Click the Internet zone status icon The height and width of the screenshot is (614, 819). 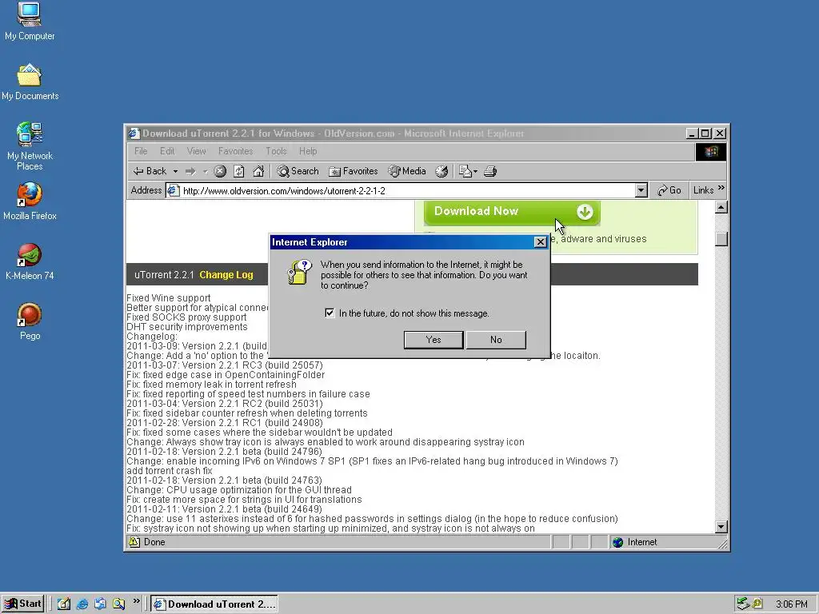[x=618, y=543]
